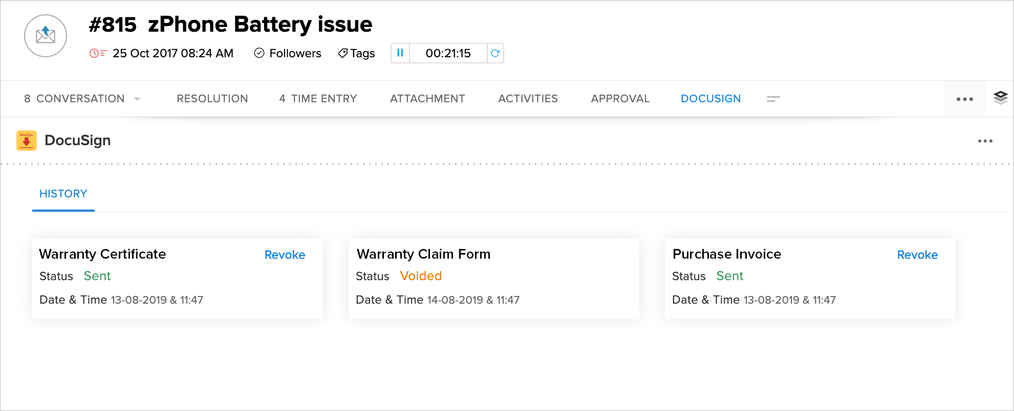Click the overdue due-date clock icon
1014x411 pixels.
click(98, 53)
